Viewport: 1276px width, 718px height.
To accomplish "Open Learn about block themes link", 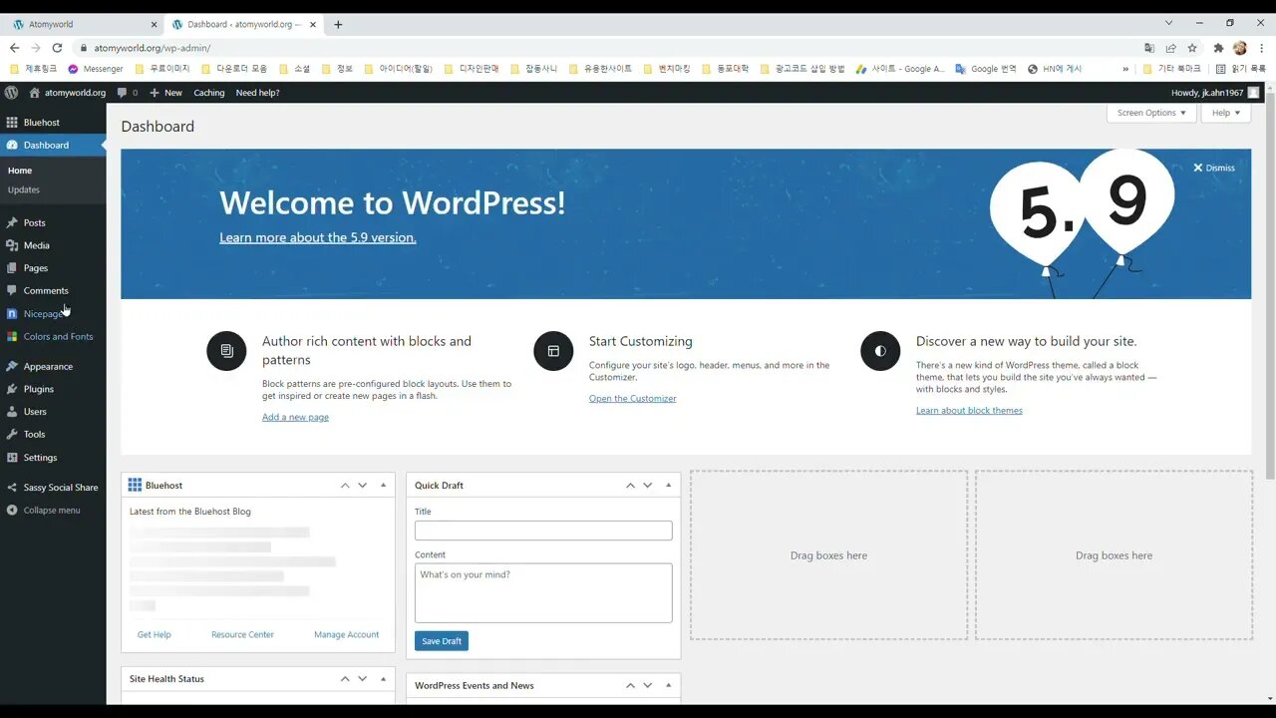I will (969, 410).
